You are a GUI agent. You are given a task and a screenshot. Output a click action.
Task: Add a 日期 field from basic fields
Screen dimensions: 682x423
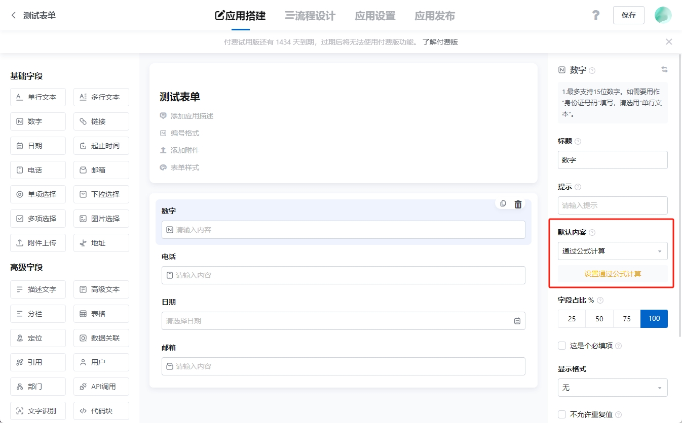click(x=37, y=145)
